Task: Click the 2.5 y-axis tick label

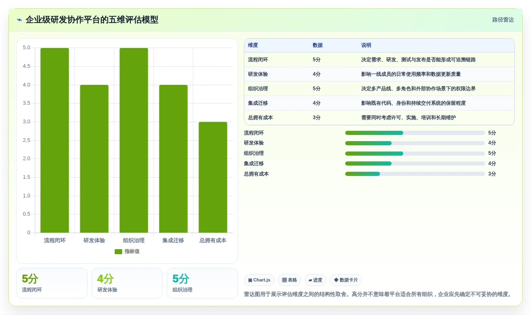Action: 27,140
